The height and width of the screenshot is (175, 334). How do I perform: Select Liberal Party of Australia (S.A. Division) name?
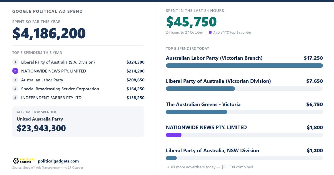[58, 62]
